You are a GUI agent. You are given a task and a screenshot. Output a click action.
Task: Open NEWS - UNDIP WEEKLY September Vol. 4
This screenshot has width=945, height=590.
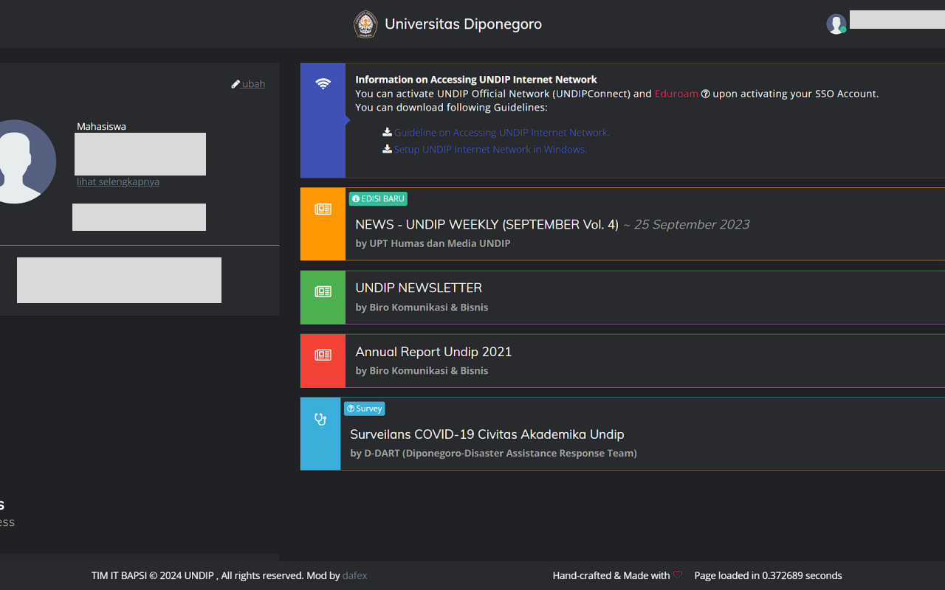[487, 224]
